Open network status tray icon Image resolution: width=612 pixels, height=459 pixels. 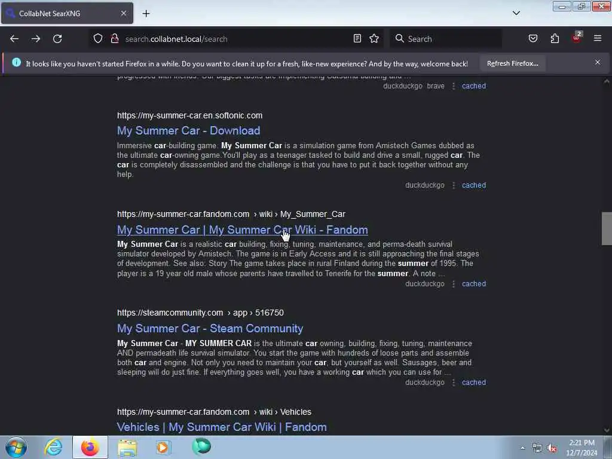point(537,448)
